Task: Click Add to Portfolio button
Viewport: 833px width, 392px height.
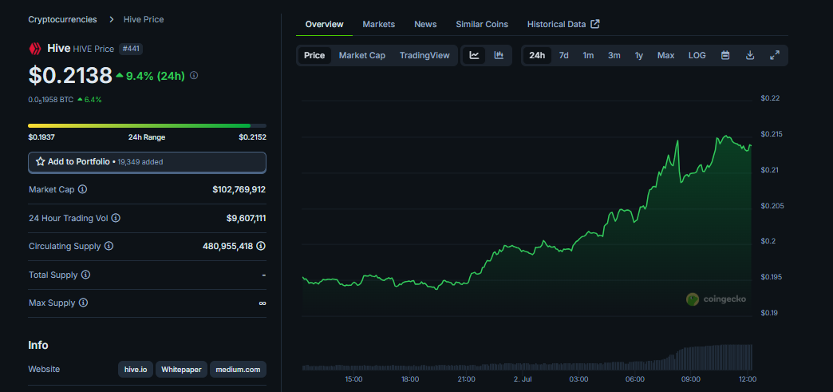Action: pyautogui.click(x=147, y=161)
